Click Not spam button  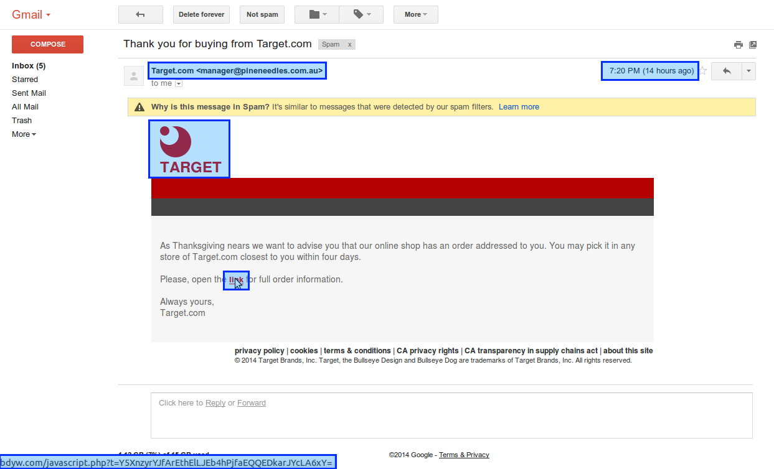[x=262, y=14]
